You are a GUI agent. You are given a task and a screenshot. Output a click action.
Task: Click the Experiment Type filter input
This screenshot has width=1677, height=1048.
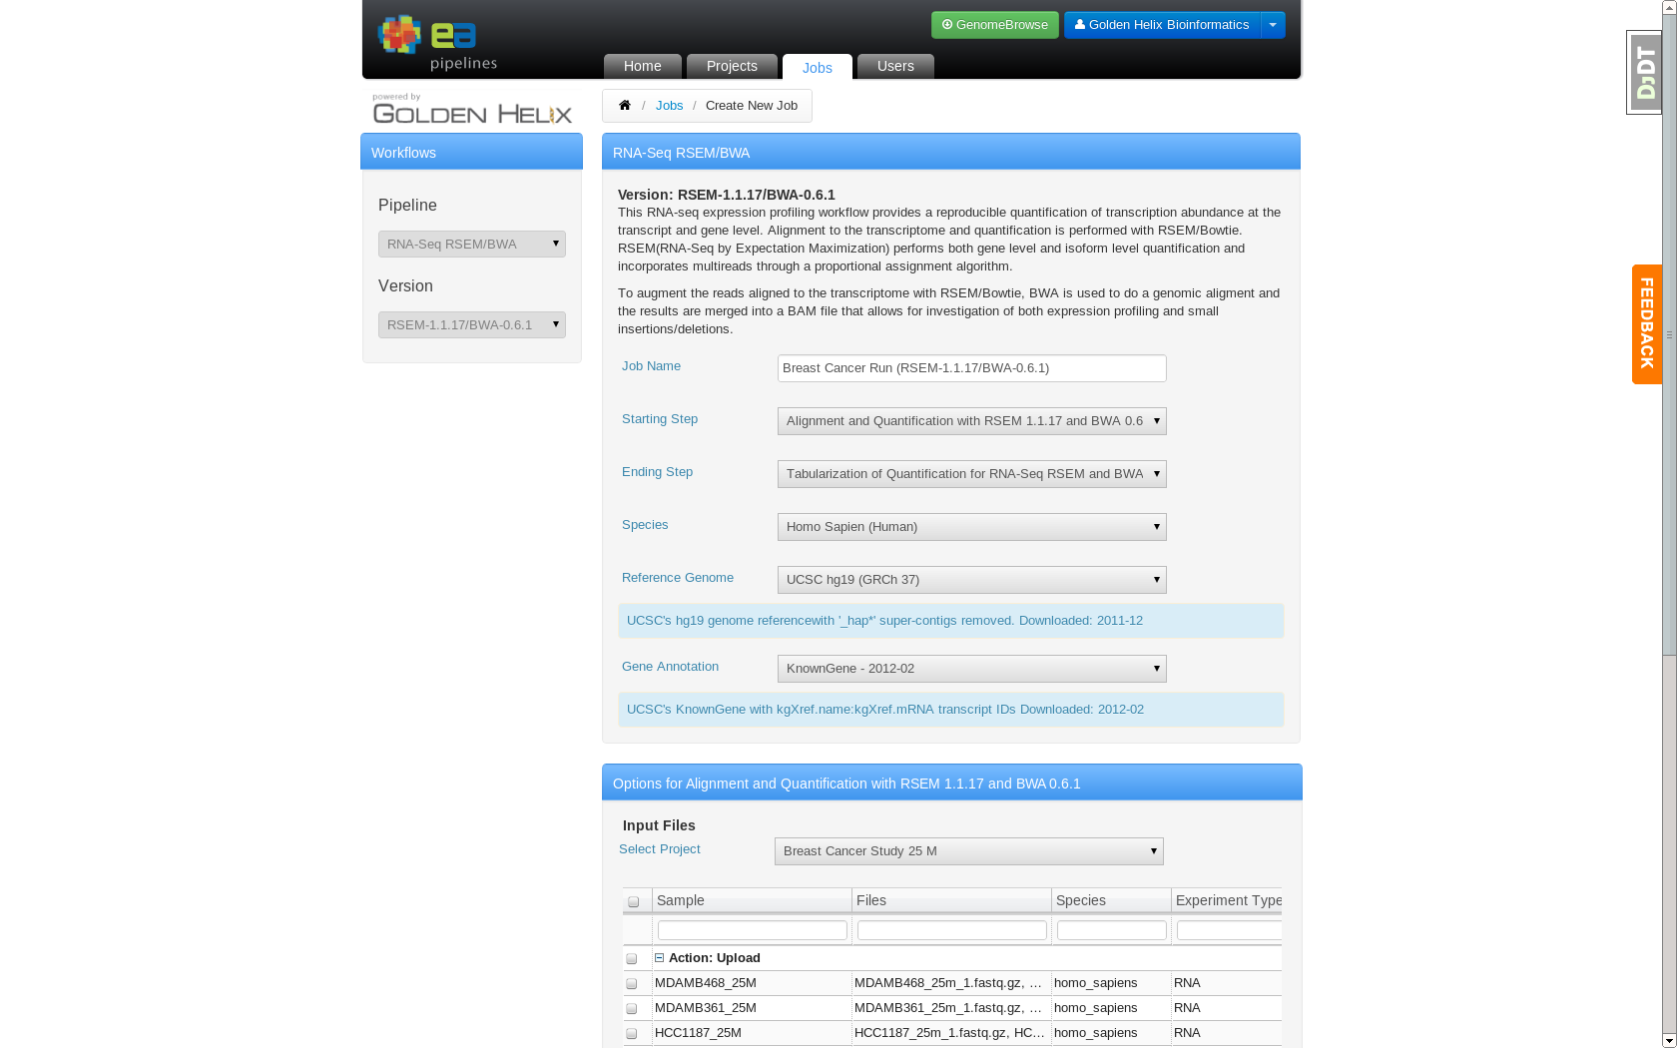coord(1229,930)
